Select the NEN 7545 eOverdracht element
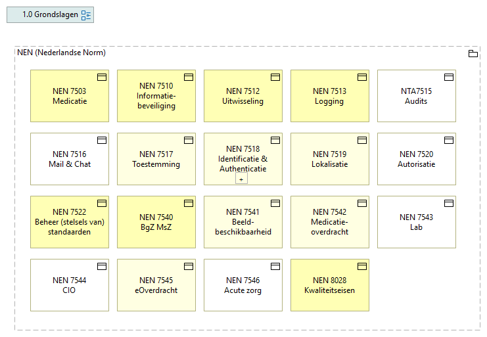The height and width of the screenshot is (337, 487). [x=156, y=286]
